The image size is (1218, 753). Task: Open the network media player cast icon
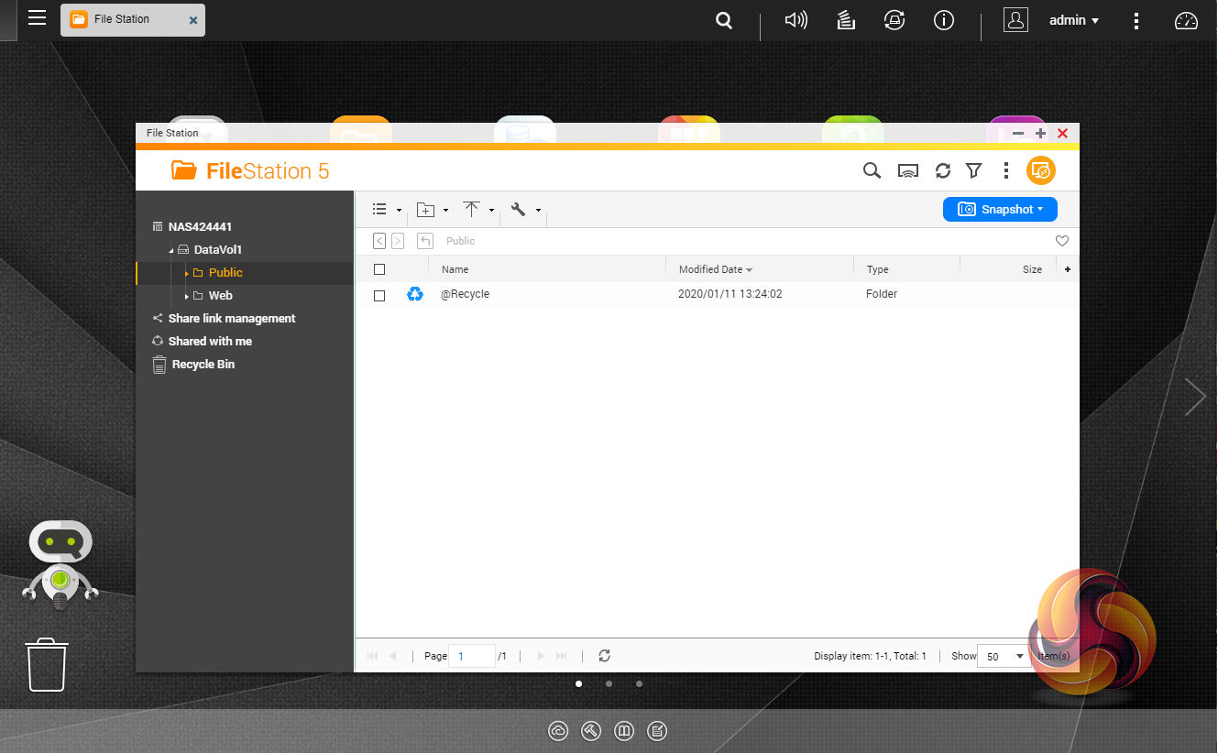point(908,170)
